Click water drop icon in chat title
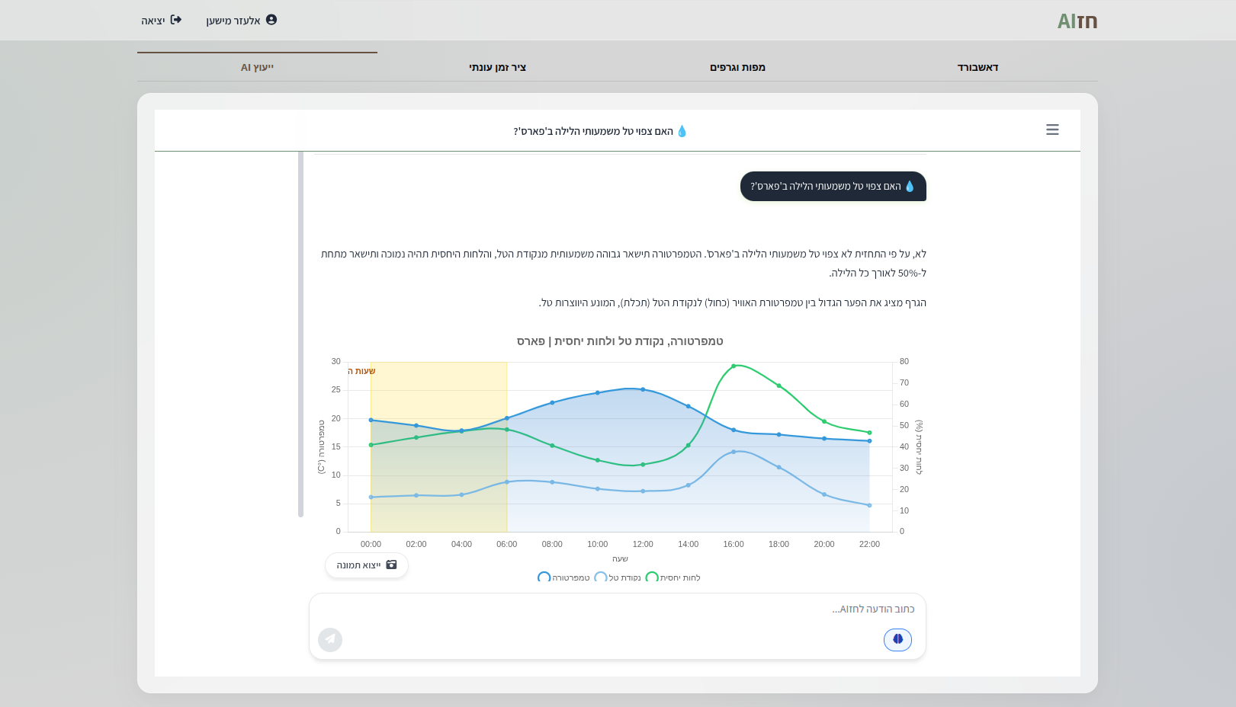Image resolution: width=1236 pixels, height=707 pixels. 682,131
